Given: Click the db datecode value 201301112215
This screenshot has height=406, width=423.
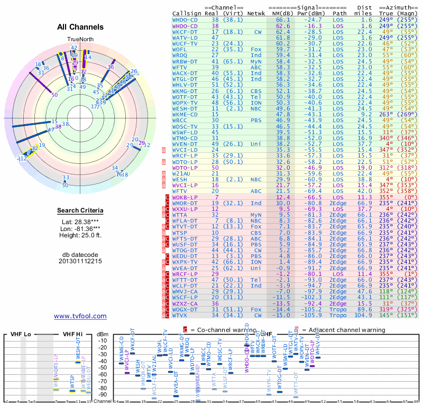Looking at the screenshot, I should click(x=80, y=261).
